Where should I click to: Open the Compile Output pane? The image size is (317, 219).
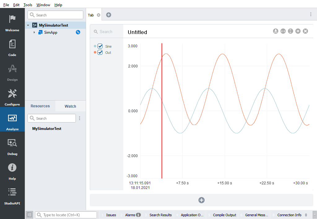click(x=224, y=215)
